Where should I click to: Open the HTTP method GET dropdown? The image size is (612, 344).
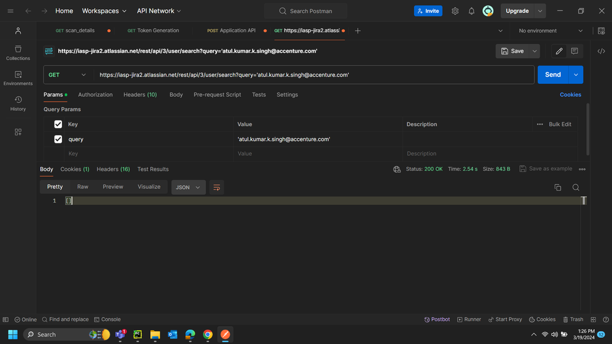67,75
